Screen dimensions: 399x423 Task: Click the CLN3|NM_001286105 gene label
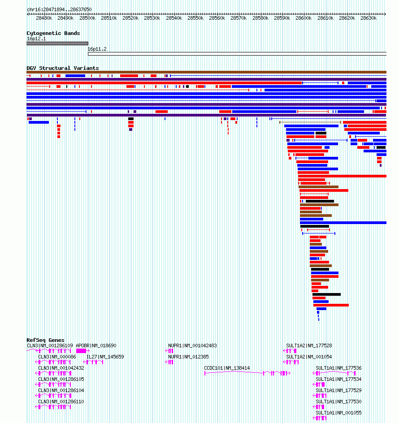coord(61,379)
